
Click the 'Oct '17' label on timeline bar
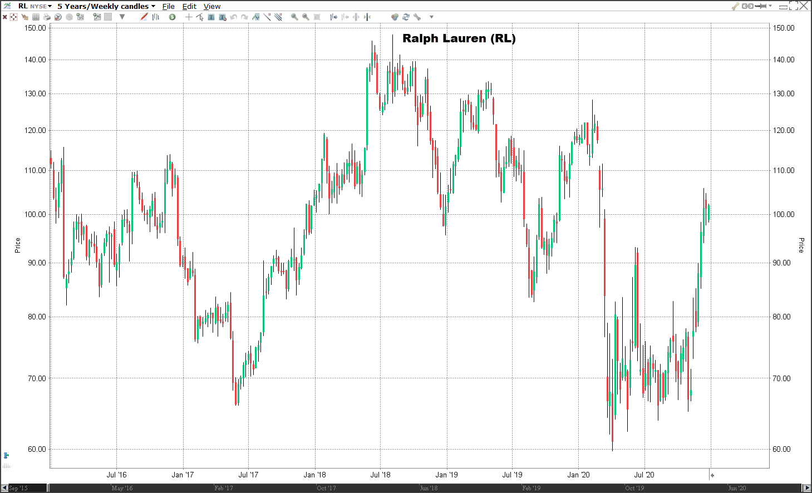(x=326, y=488)
